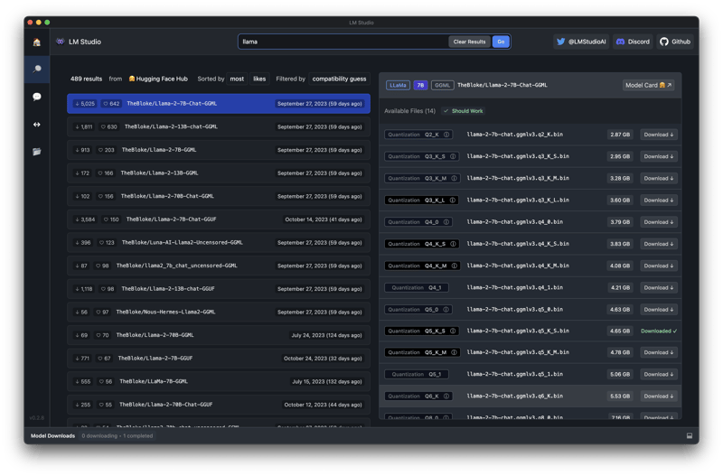This screenshot has height=476, width=723.
Task: Click info icon next to Q4_K_M quantization
Action: coord(455,266)
